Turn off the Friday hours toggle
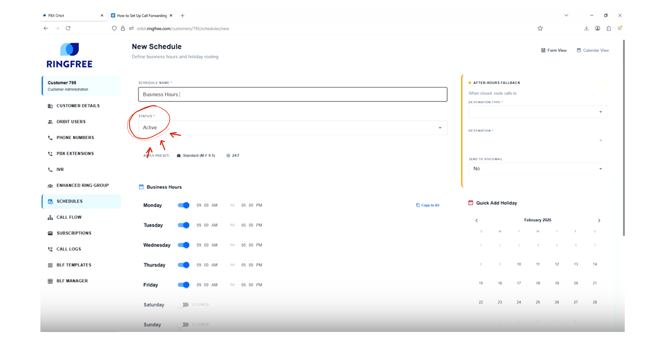665x342 pixels. [x=184, y=285]
